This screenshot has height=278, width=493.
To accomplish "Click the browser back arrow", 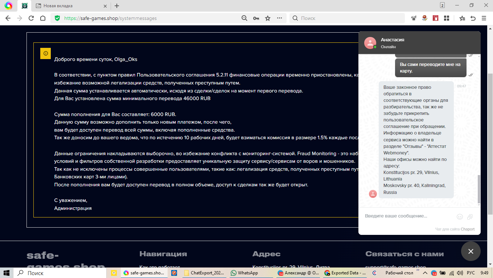I will pos(8,18).
